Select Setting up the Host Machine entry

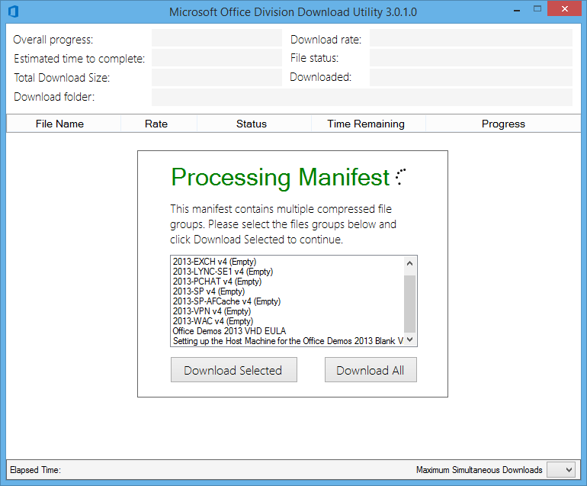point(288,341)
